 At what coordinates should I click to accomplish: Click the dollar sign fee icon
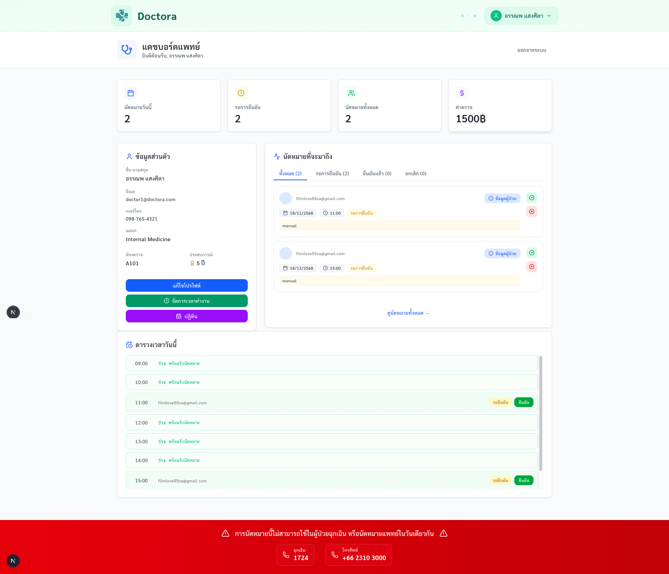click(462, 93)
